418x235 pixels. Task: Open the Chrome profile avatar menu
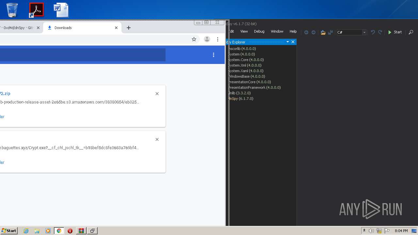[207, 39]
